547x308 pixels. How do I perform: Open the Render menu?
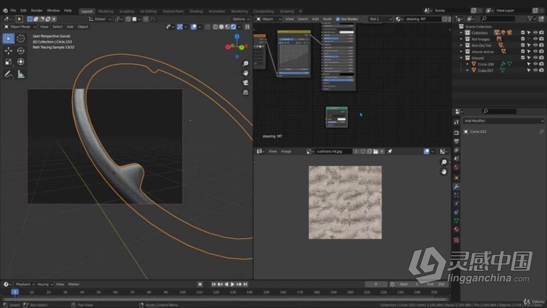[36, 11]
